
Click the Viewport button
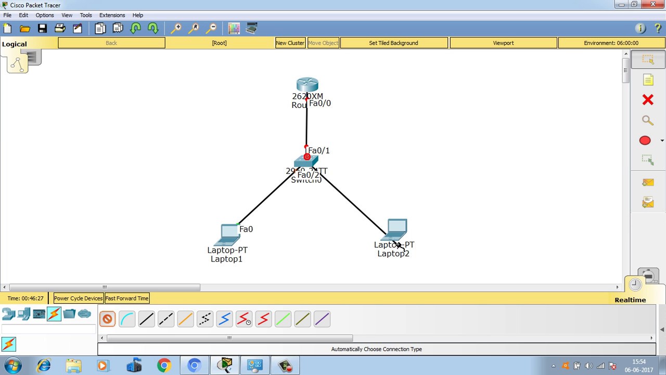point(503,43)
